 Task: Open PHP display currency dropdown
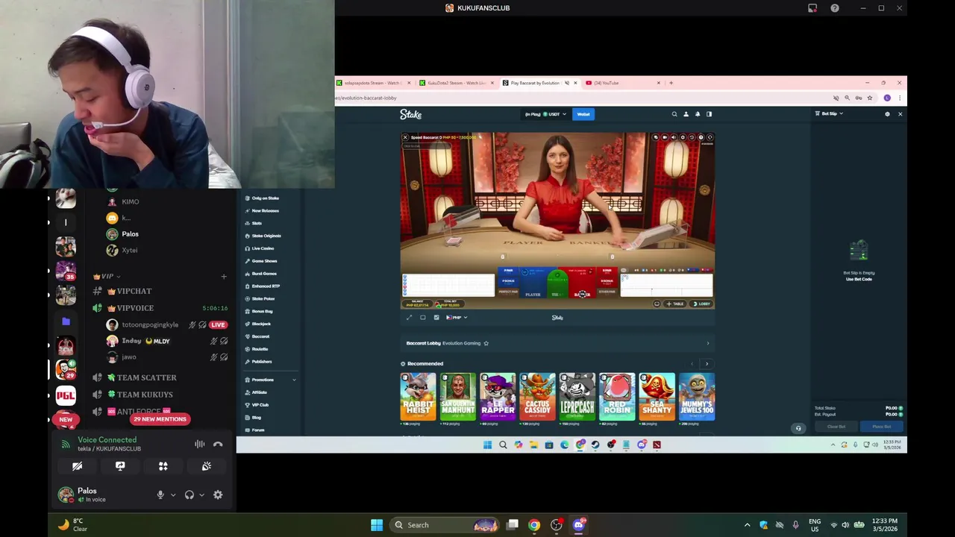coord(457,318)
